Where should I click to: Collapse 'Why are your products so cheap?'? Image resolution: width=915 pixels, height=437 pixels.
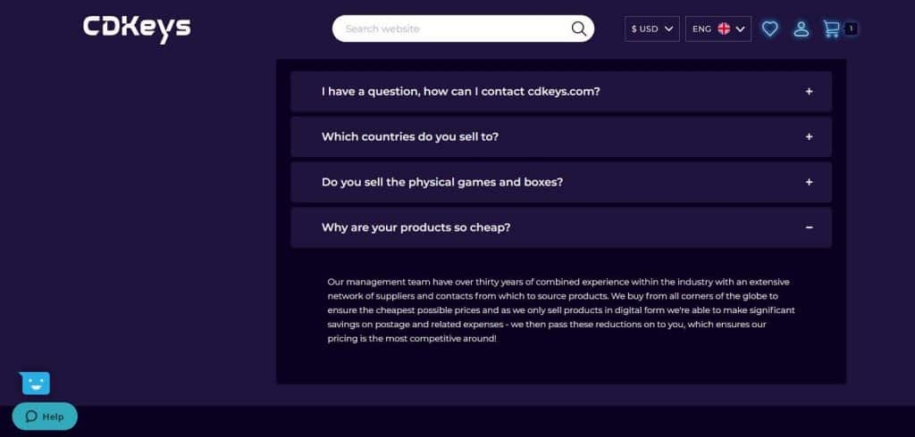[x=416, y=227]
